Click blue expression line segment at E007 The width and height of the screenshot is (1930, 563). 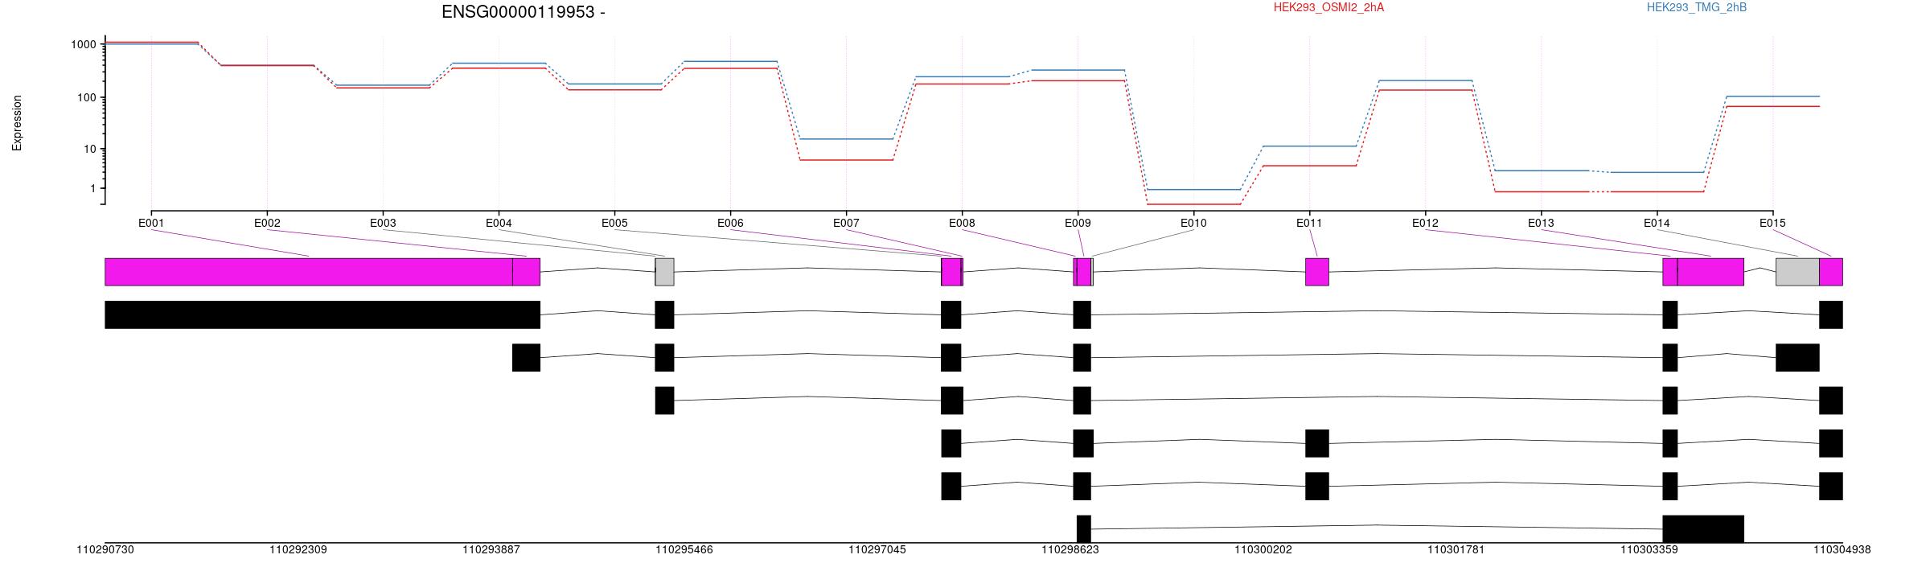(x=846, y=139)
